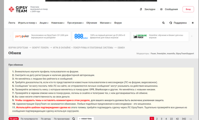Sort topics По популярности
The image size is (199, 120).
click(29, 119)
